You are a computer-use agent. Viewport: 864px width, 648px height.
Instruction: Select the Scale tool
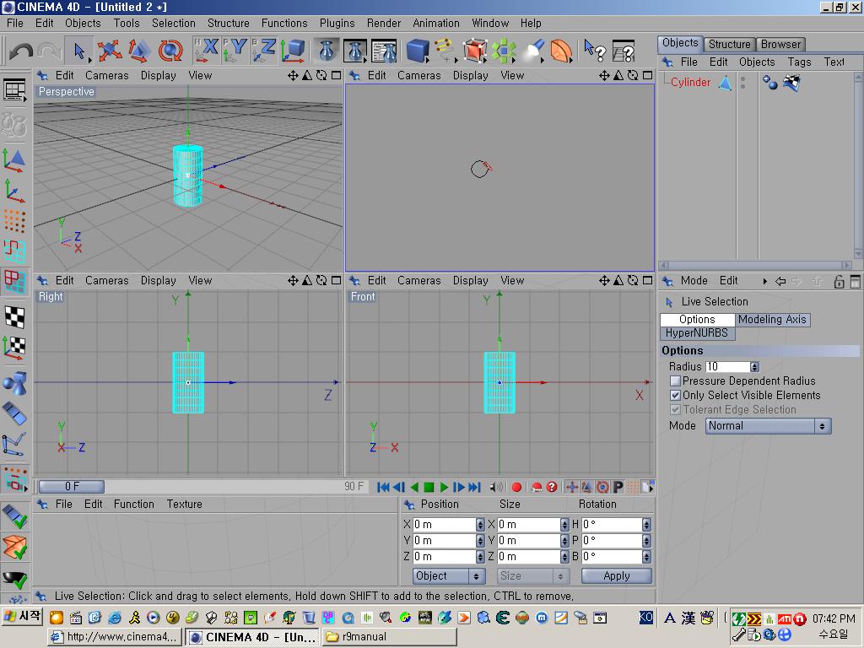click(x=139, y=51)
